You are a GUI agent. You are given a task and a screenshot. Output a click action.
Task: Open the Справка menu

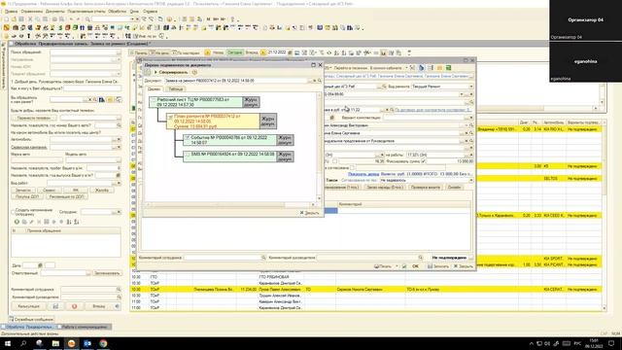click(x=151, y=12)
